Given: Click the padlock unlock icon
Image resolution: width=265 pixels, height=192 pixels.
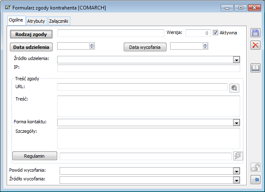Looking at the screenshot, I should pyautogui.click(x=255, y=167).
